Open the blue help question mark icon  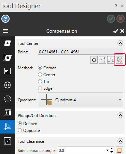click(x=5, y=19)
